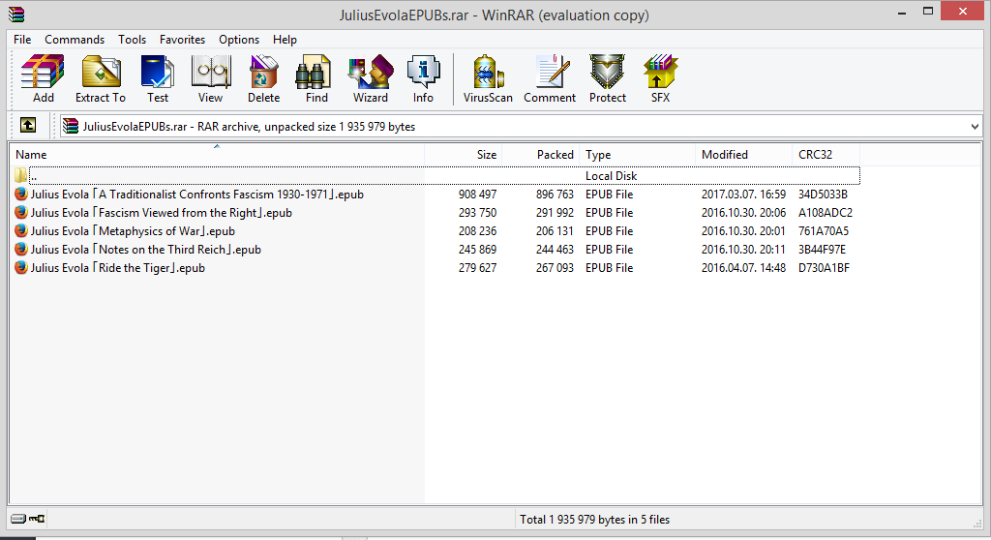Viewport: 991px width, 540px height.
Task: Click the archive path address field
Action: pos(520,127)
